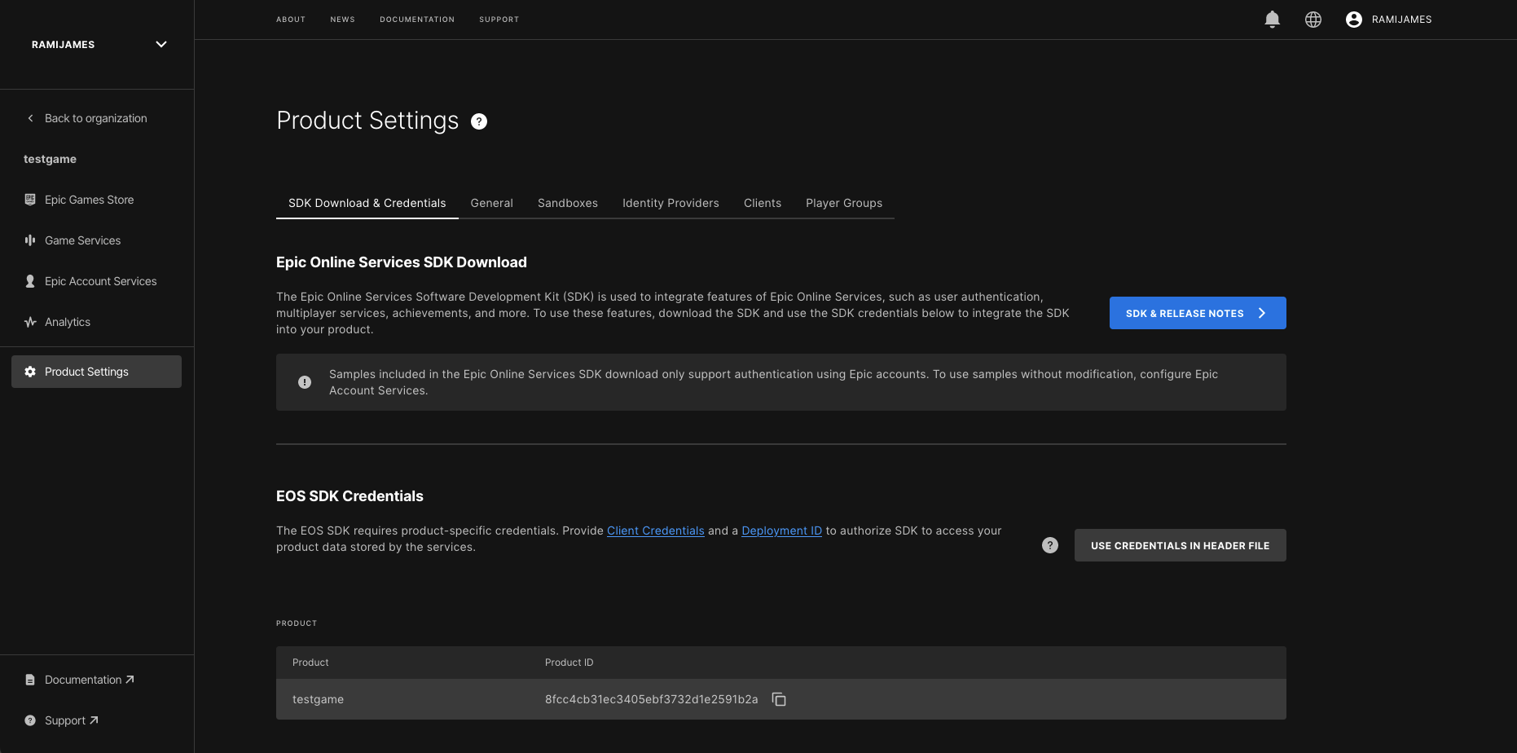Click the Game Services sidebar icon
This screenshot has height=753, width=1517.
click(30, 240)
